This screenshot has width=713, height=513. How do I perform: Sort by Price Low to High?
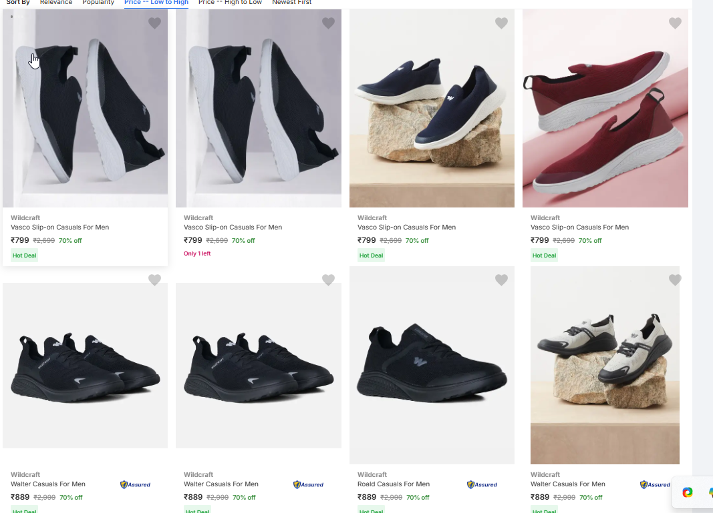click(x=156, y=3)
